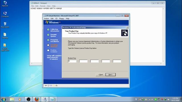
Task: Open the CD menu in Virtual PC
Action: point(56,18)
